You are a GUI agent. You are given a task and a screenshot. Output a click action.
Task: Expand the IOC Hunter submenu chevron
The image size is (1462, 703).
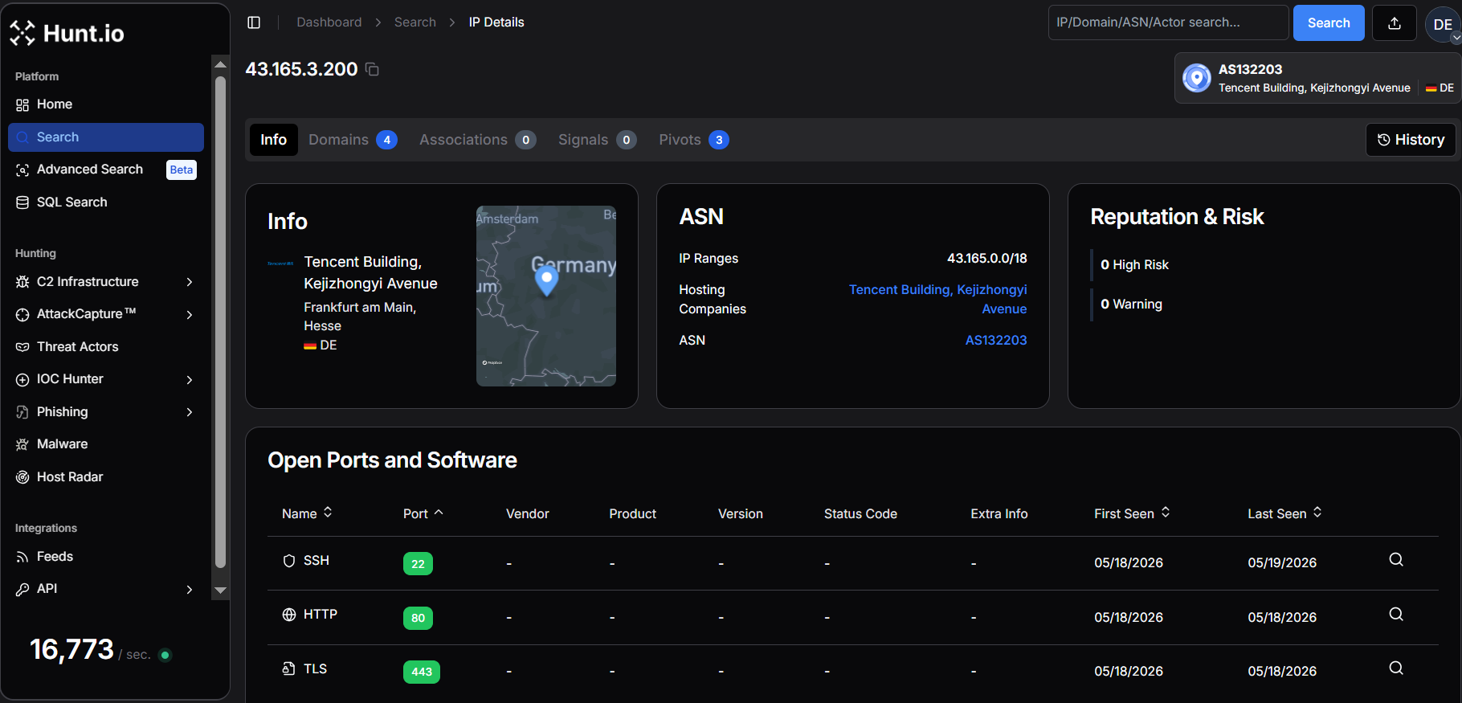click(x=190, y=379)
